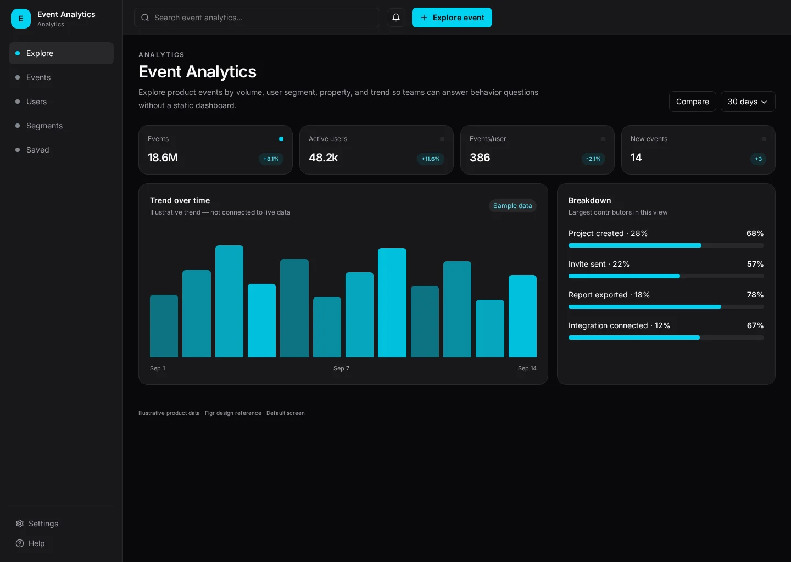This screenshot has height=562, width=791.
Task: Click the +8.1% change badge
Action: pos(271,159)
